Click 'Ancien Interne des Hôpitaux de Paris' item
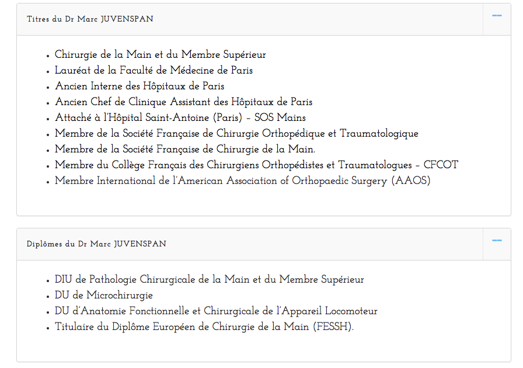523x368 pixels. (x=140, y=86)
